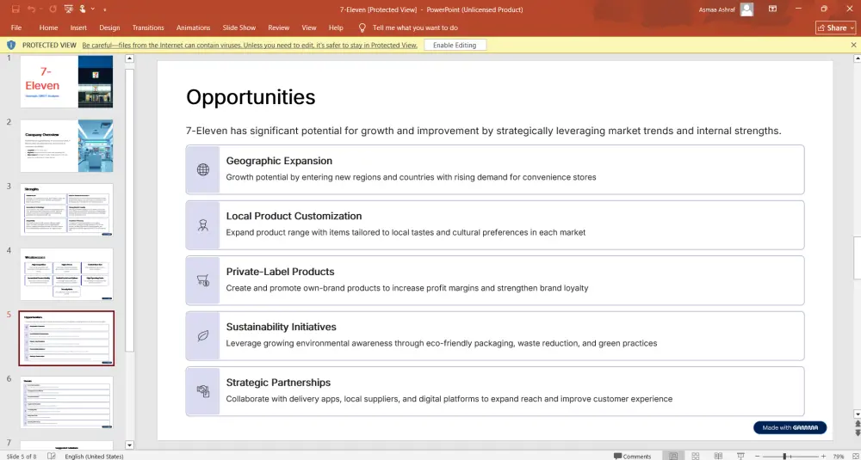This screenshot has width=861, height=460.
Task: Click the Slide 5 of 8 status indicator
Action: [22, 457]
